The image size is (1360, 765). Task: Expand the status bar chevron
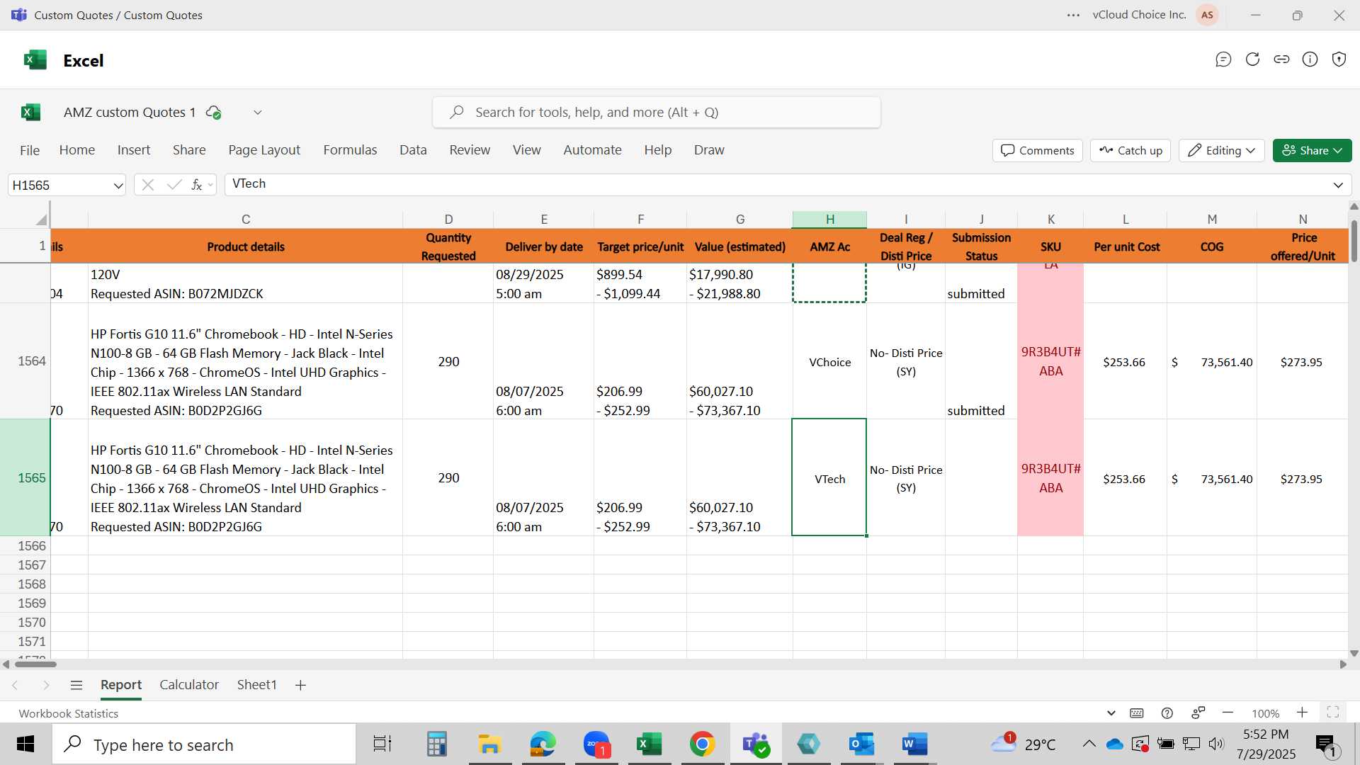1111,713
